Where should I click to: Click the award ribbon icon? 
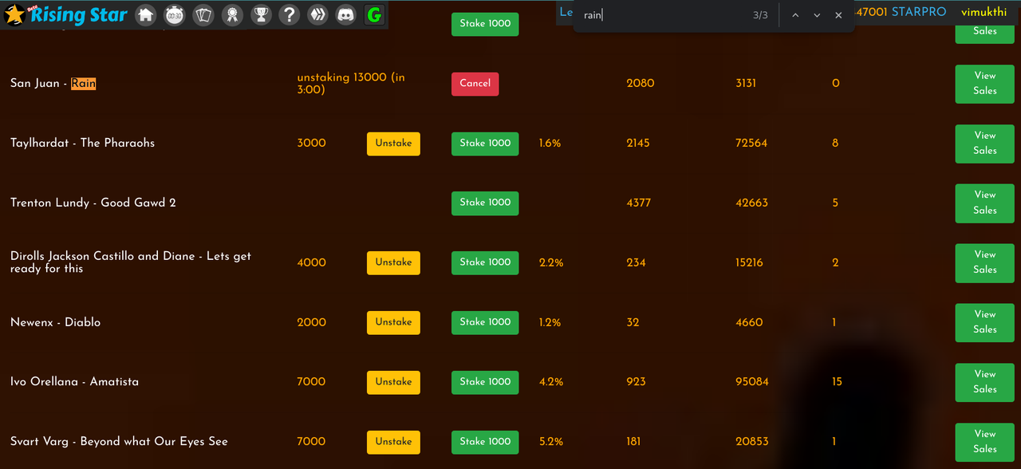point(232,14)
